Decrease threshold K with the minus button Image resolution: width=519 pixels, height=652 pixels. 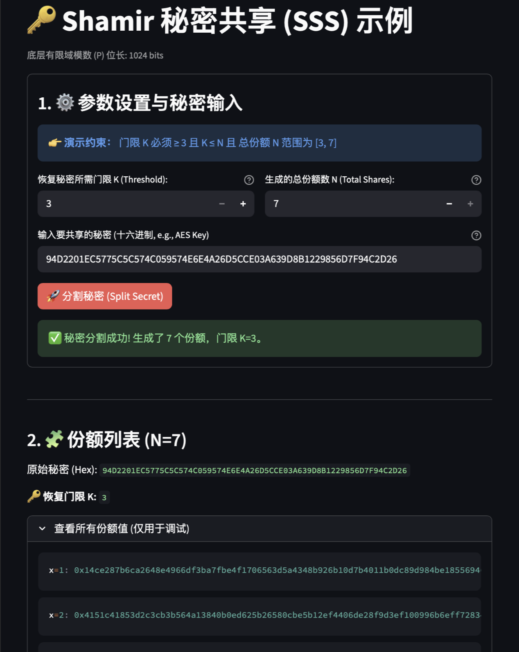pyautogui.click(x=222, y=204)
